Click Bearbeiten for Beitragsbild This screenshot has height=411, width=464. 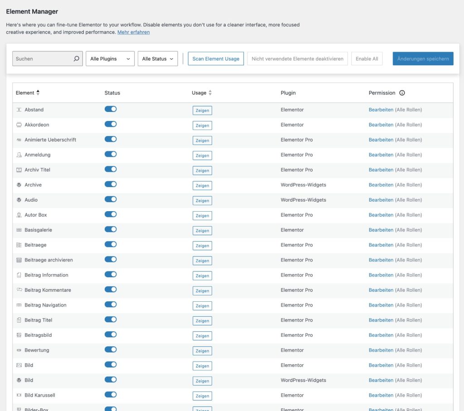pos(381,335)
